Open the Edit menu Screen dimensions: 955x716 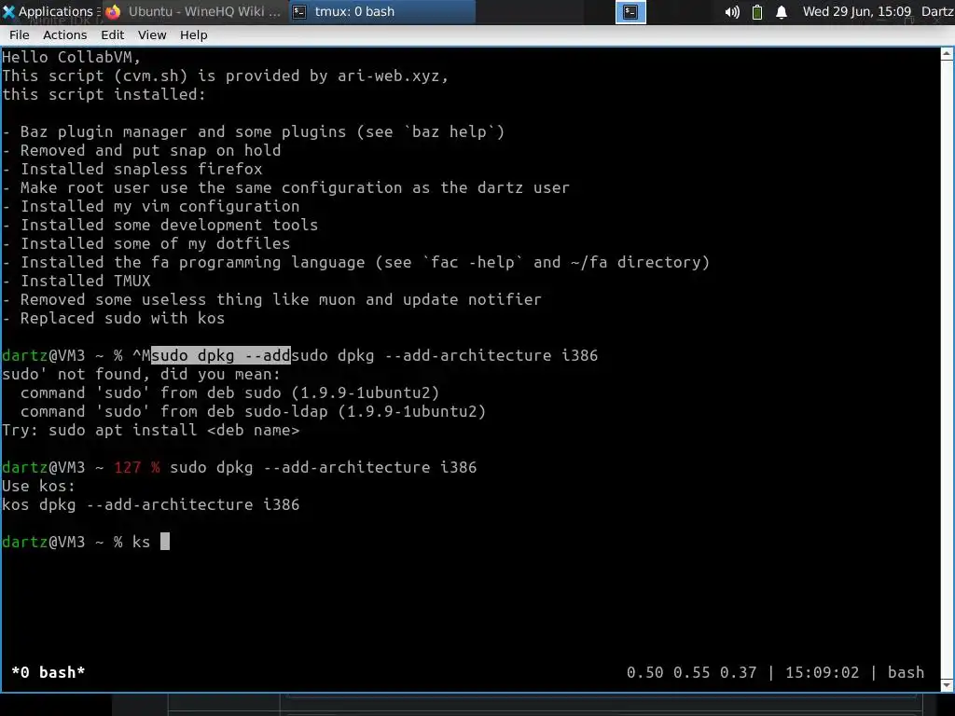click(113, 34)
